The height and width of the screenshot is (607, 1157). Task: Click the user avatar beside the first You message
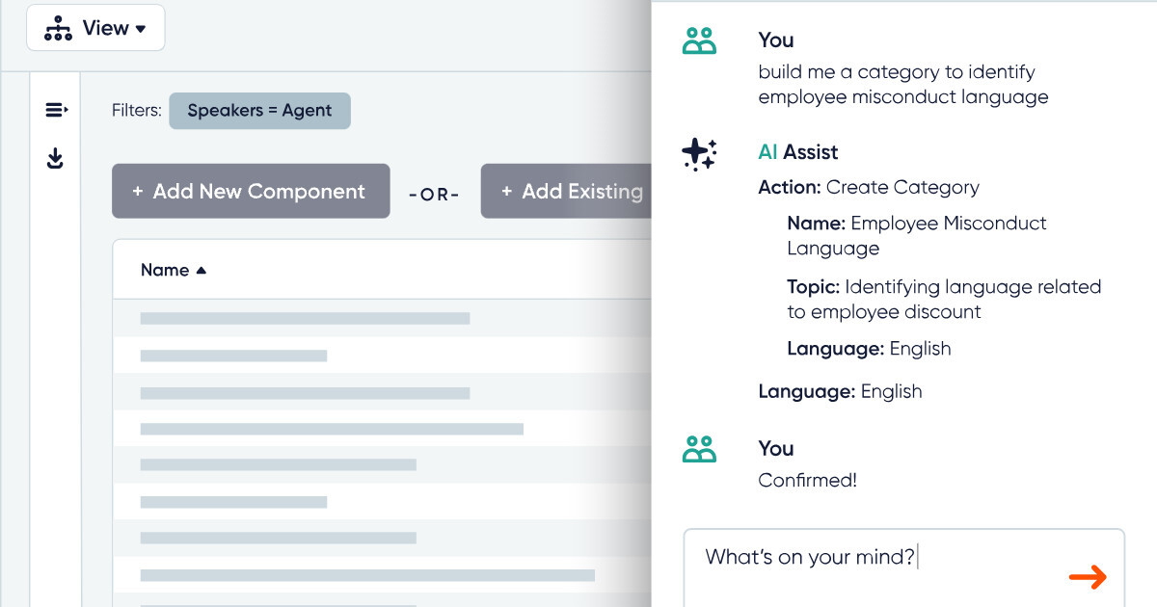click(700, 40)
